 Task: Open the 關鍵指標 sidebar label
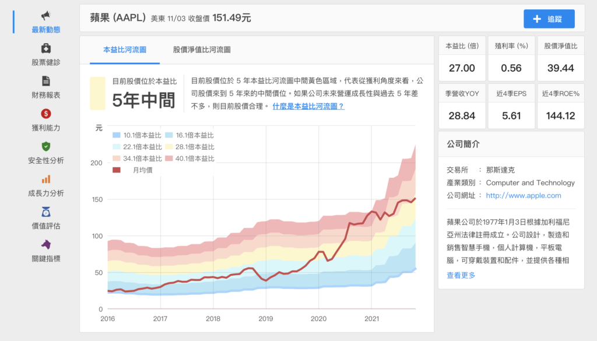click(x=45, y=259)
